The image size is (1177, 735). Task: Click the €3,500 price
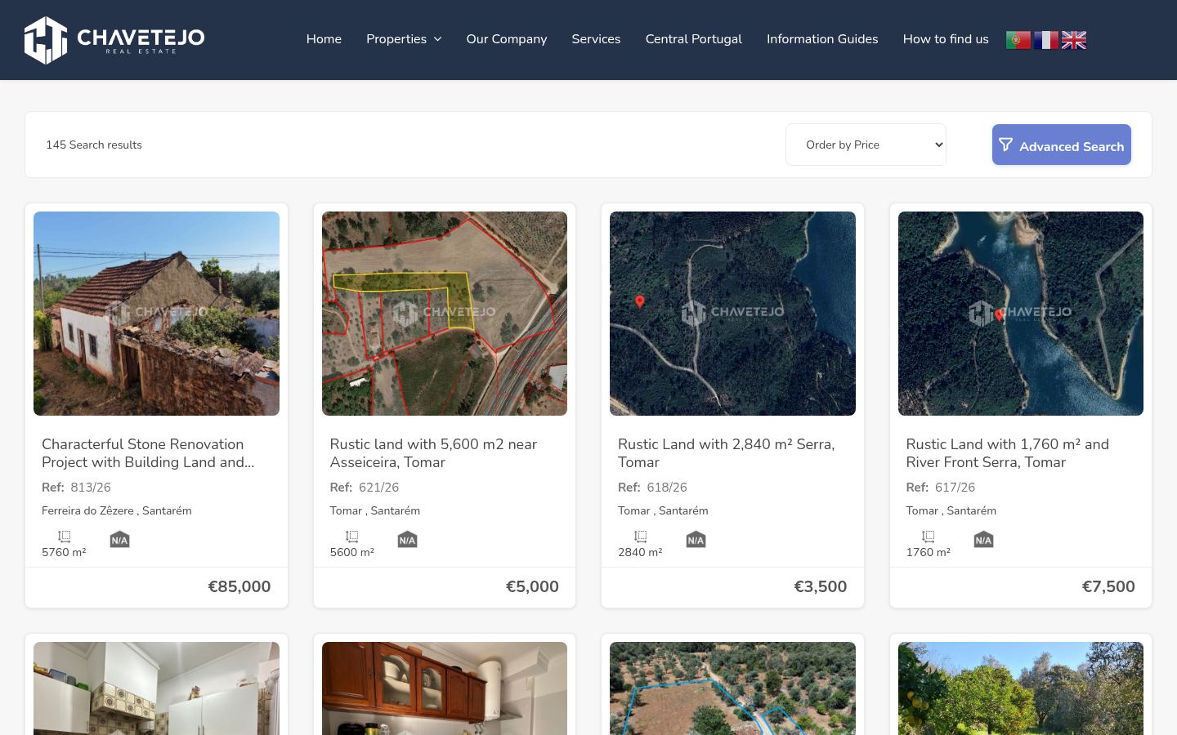[x=821, y=586]
